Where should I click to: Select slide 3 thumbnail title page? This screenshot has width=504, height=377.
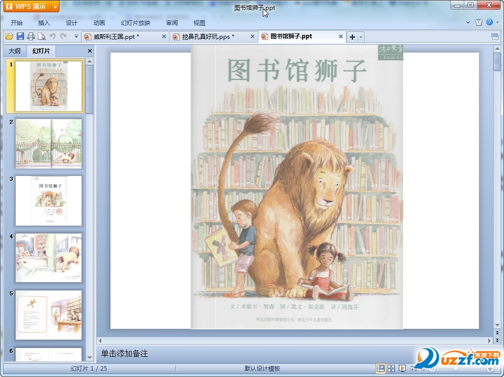49,201
